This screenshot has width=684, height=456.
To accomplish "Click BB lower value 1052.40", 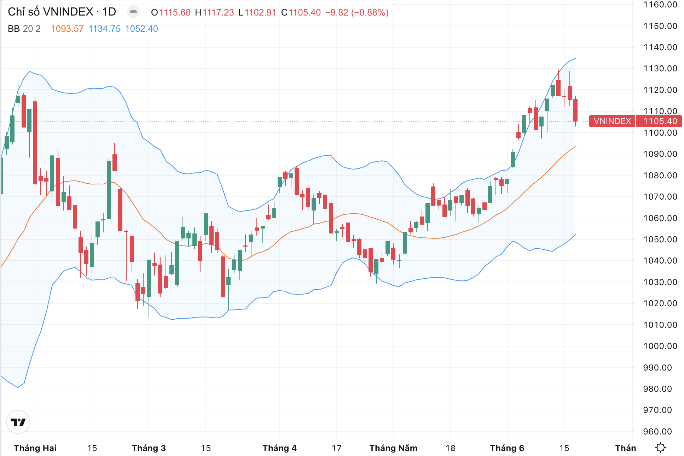I will [141, 29].
